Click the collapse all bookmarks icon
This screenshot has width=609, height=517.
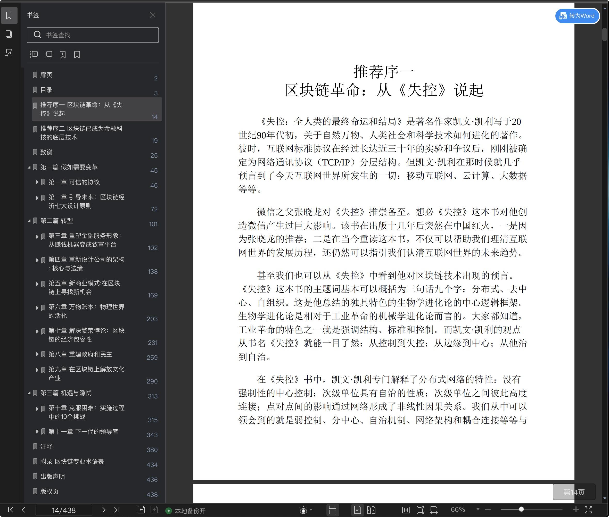[48, 55]
